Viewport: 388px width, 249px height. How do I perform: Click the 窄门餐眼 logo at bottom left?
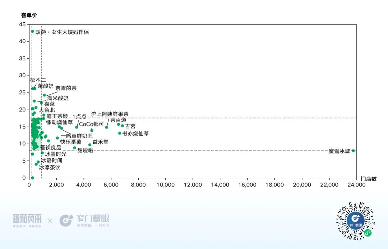point(85,220)
